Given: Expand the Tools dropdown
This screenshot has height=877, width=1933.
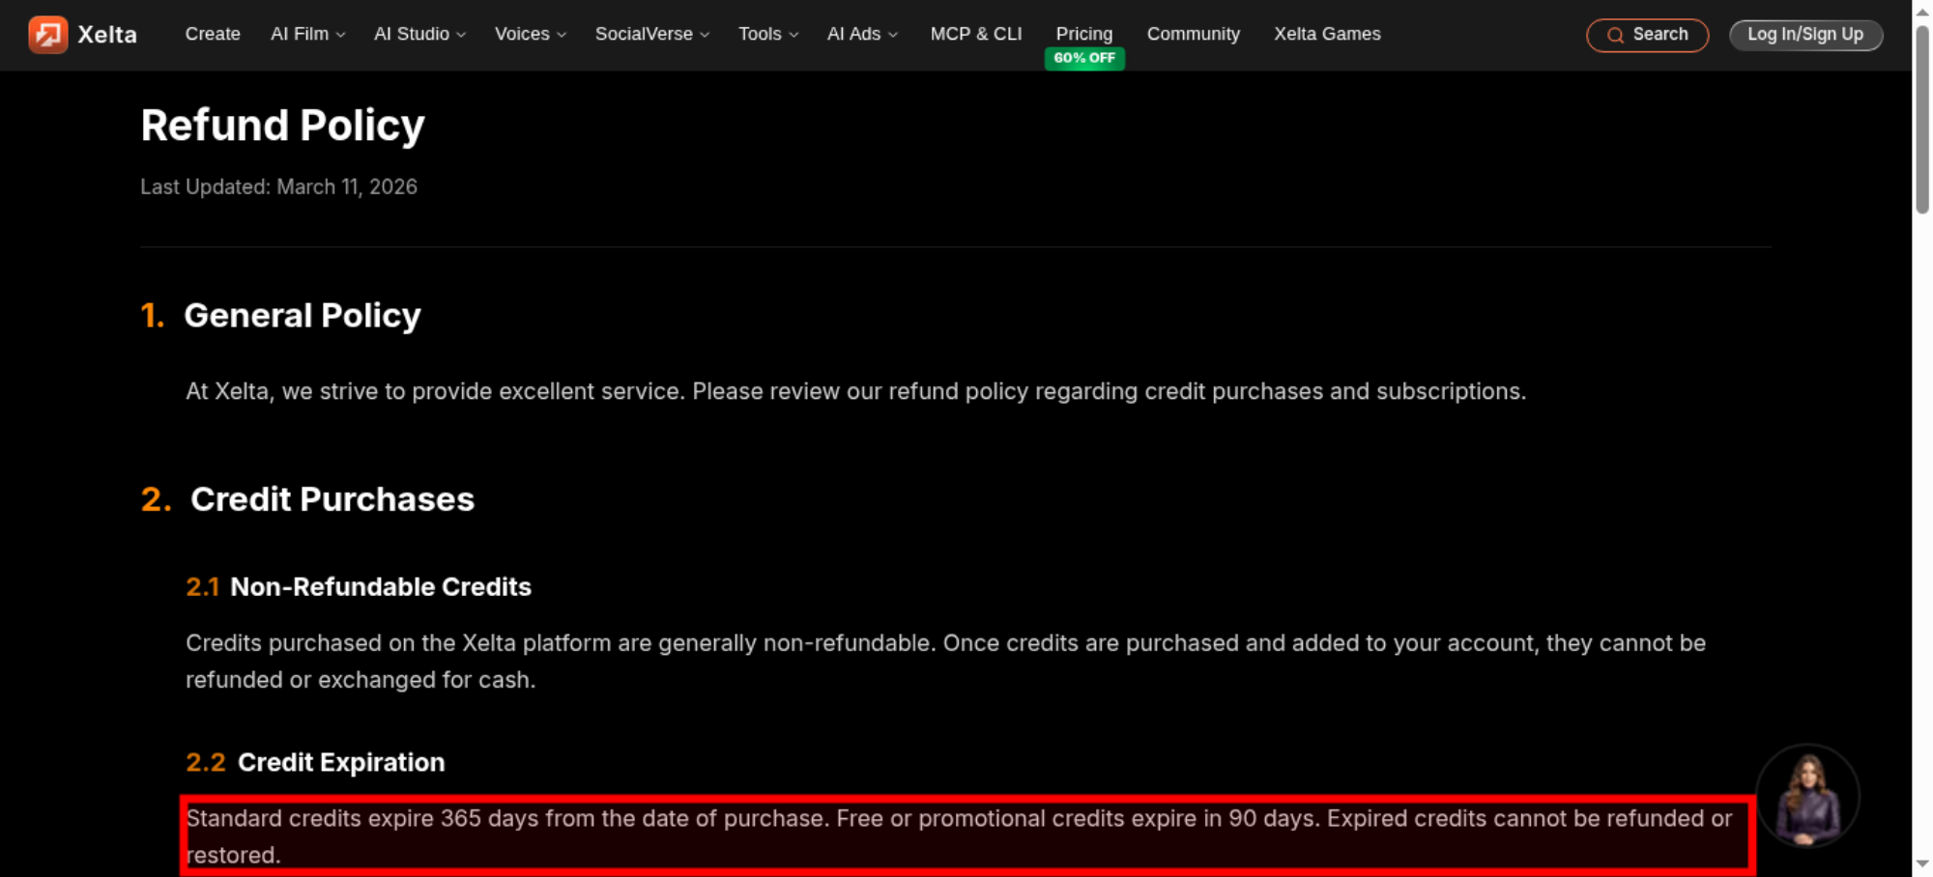Looking at the screenshot, I should pyautogui.click(x=768, y=34).
